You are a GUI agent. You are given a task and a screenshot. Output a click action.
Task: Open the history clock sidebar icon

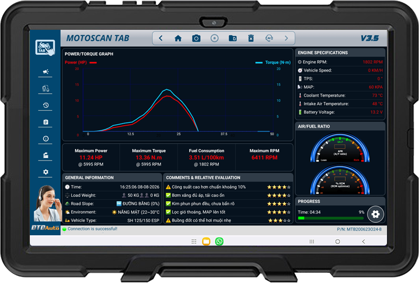pyautogui.click(x=46, y=105)
